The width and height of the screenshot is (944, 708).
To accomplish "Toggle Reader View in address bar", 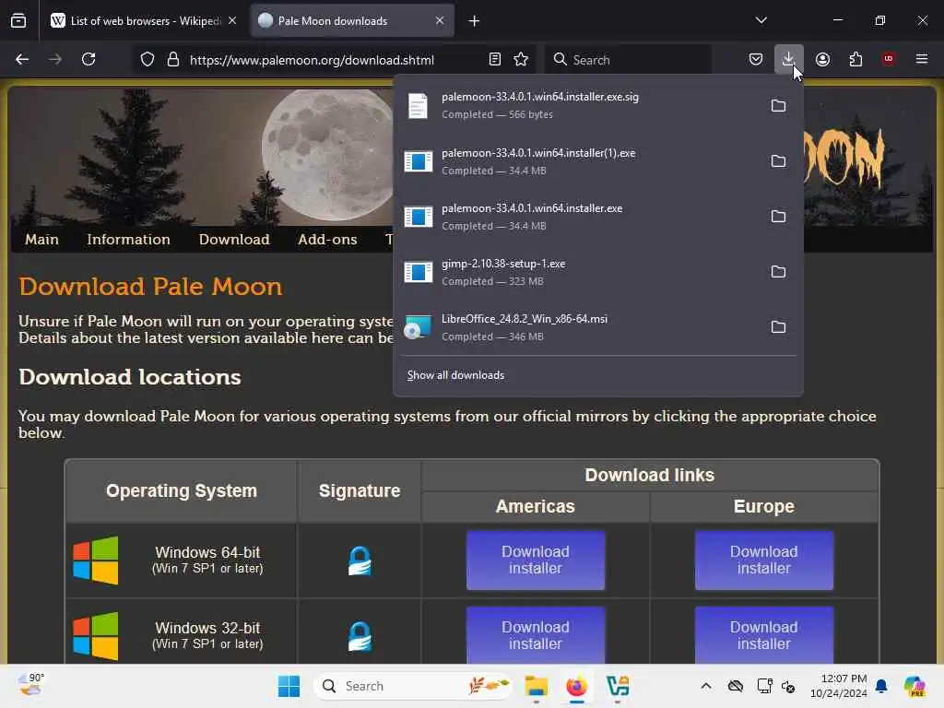I will (495, 60).
